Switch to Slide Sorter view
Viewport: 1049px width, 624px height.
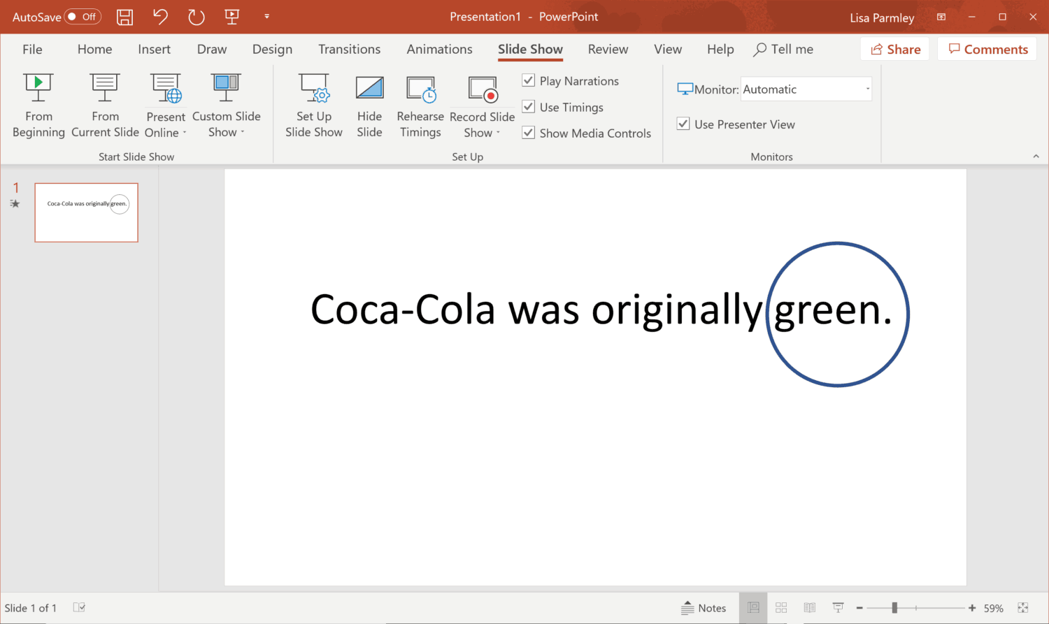coord(781,608)
